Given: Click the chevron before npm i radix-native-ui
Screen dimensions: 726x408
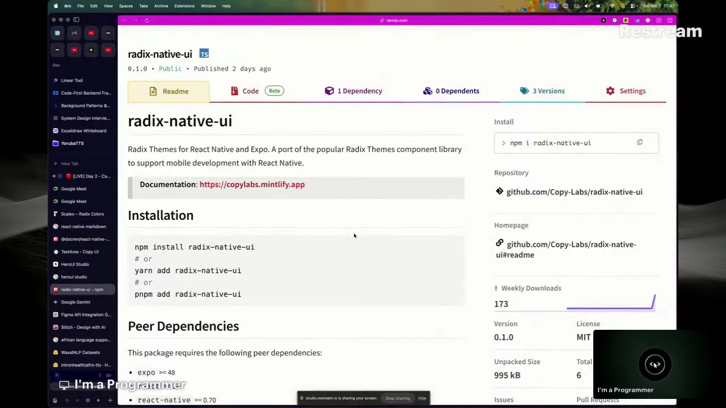Looking at the screenshot, I should click(503, 143).
